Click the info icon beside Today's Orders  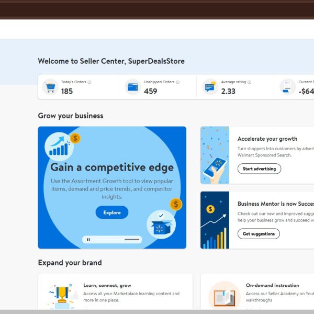(x=89, y=82)
